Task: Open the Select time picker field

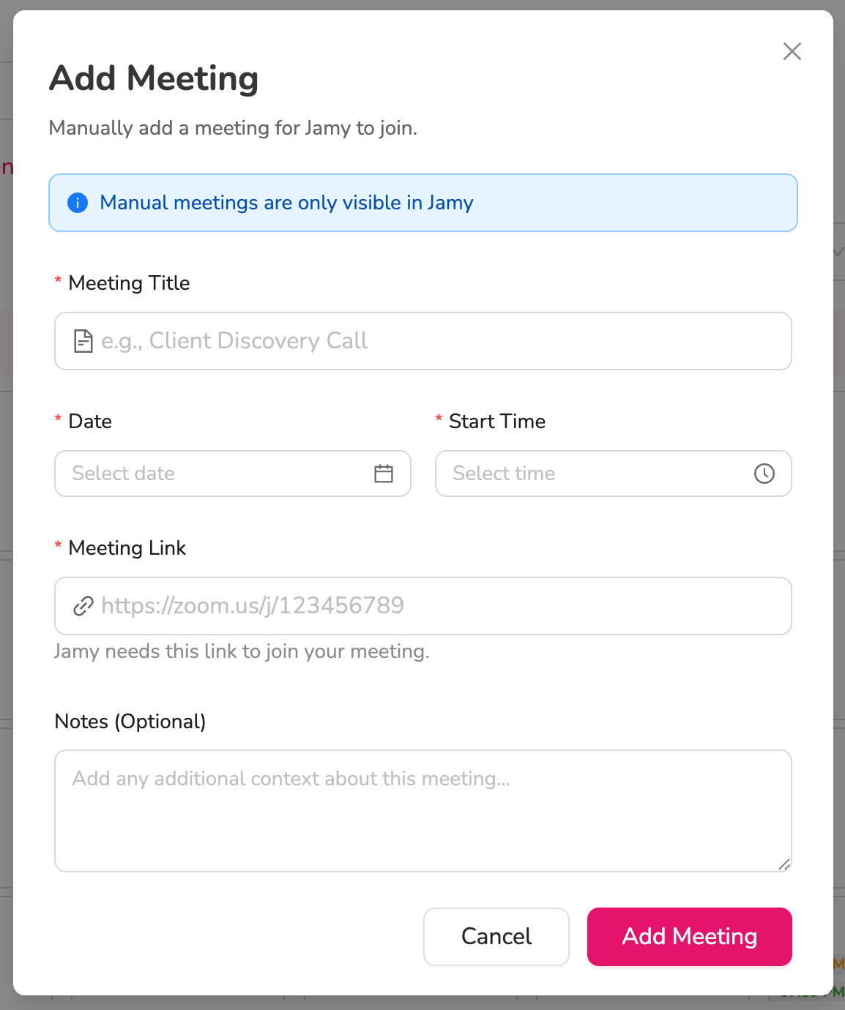Action: (614, 474)
